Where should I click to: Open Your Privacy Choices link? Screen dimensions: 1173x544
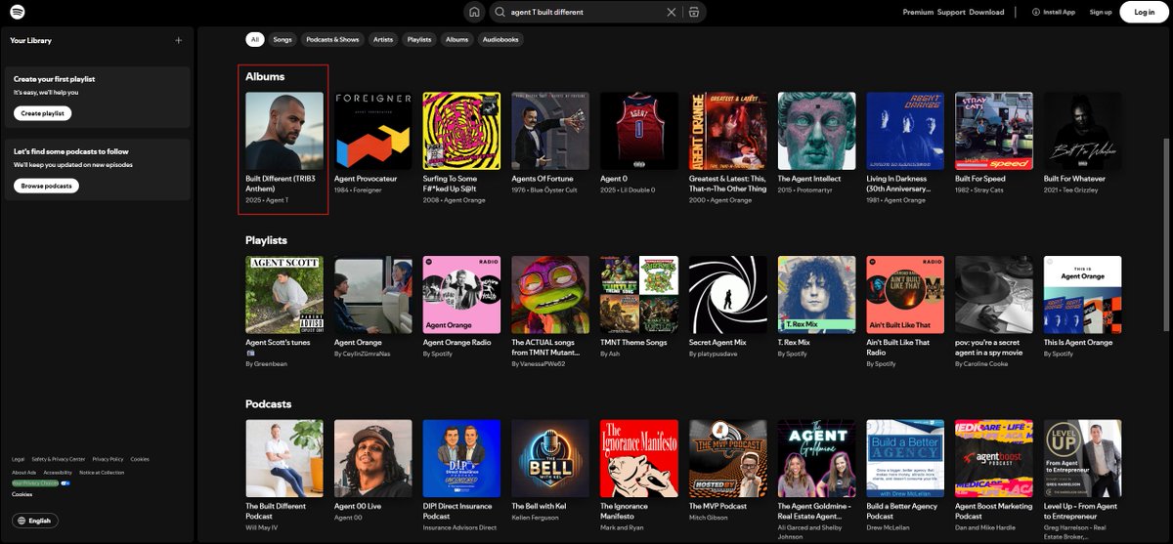tap(35, 482)
